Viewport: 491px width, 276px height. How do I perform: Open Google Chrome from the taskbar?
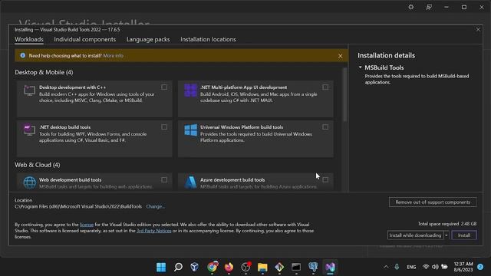[212, 267]
